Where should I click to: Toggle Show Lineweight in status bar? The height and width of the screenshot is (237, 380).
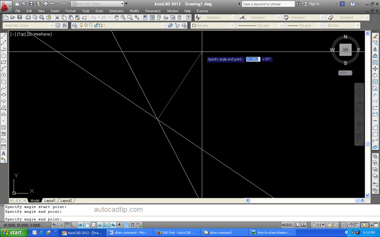120,225
